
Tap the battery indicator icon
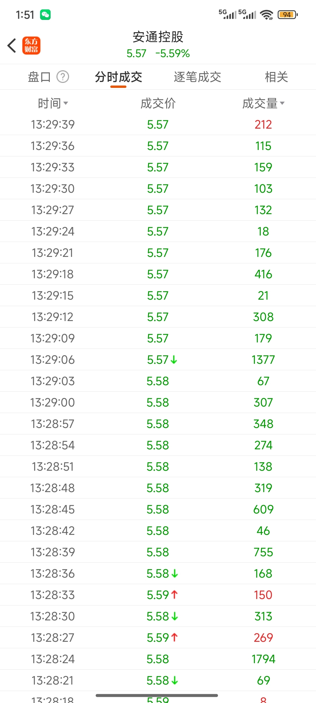tap(288, 15)
